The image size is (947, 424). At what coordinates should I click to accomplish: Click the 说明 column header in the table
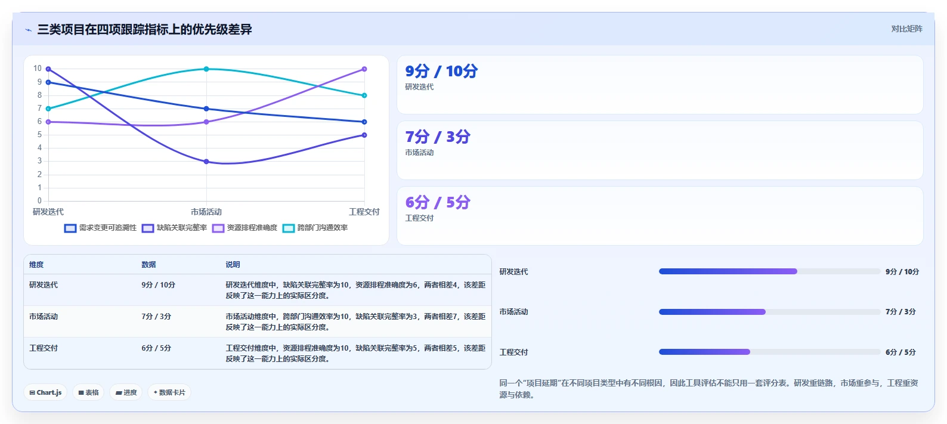233,265
